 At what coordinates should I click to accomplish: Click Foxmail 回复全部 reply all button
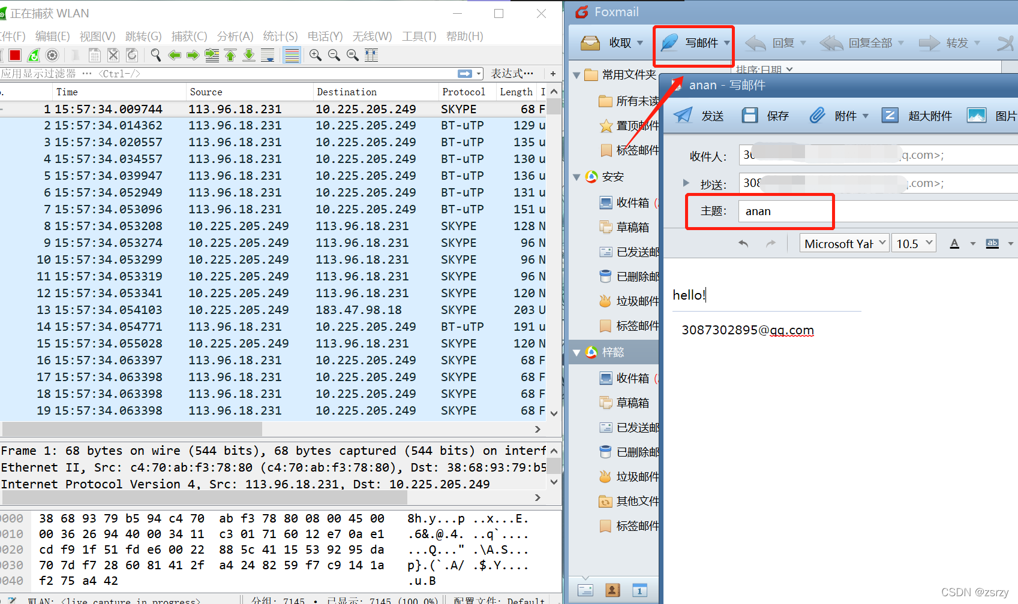point(856,43)
